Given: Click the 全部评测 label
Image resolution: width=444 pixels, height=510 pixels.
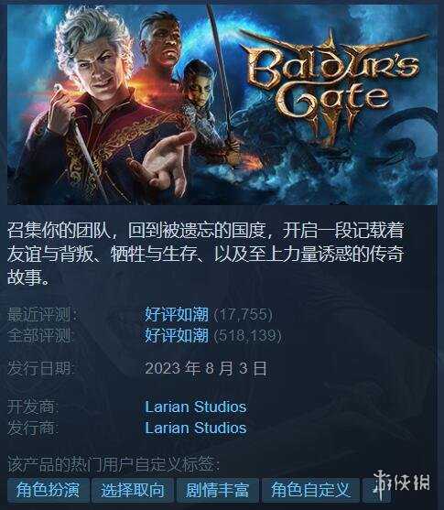Looking at the screenshot, I should (x=40, y=335).
